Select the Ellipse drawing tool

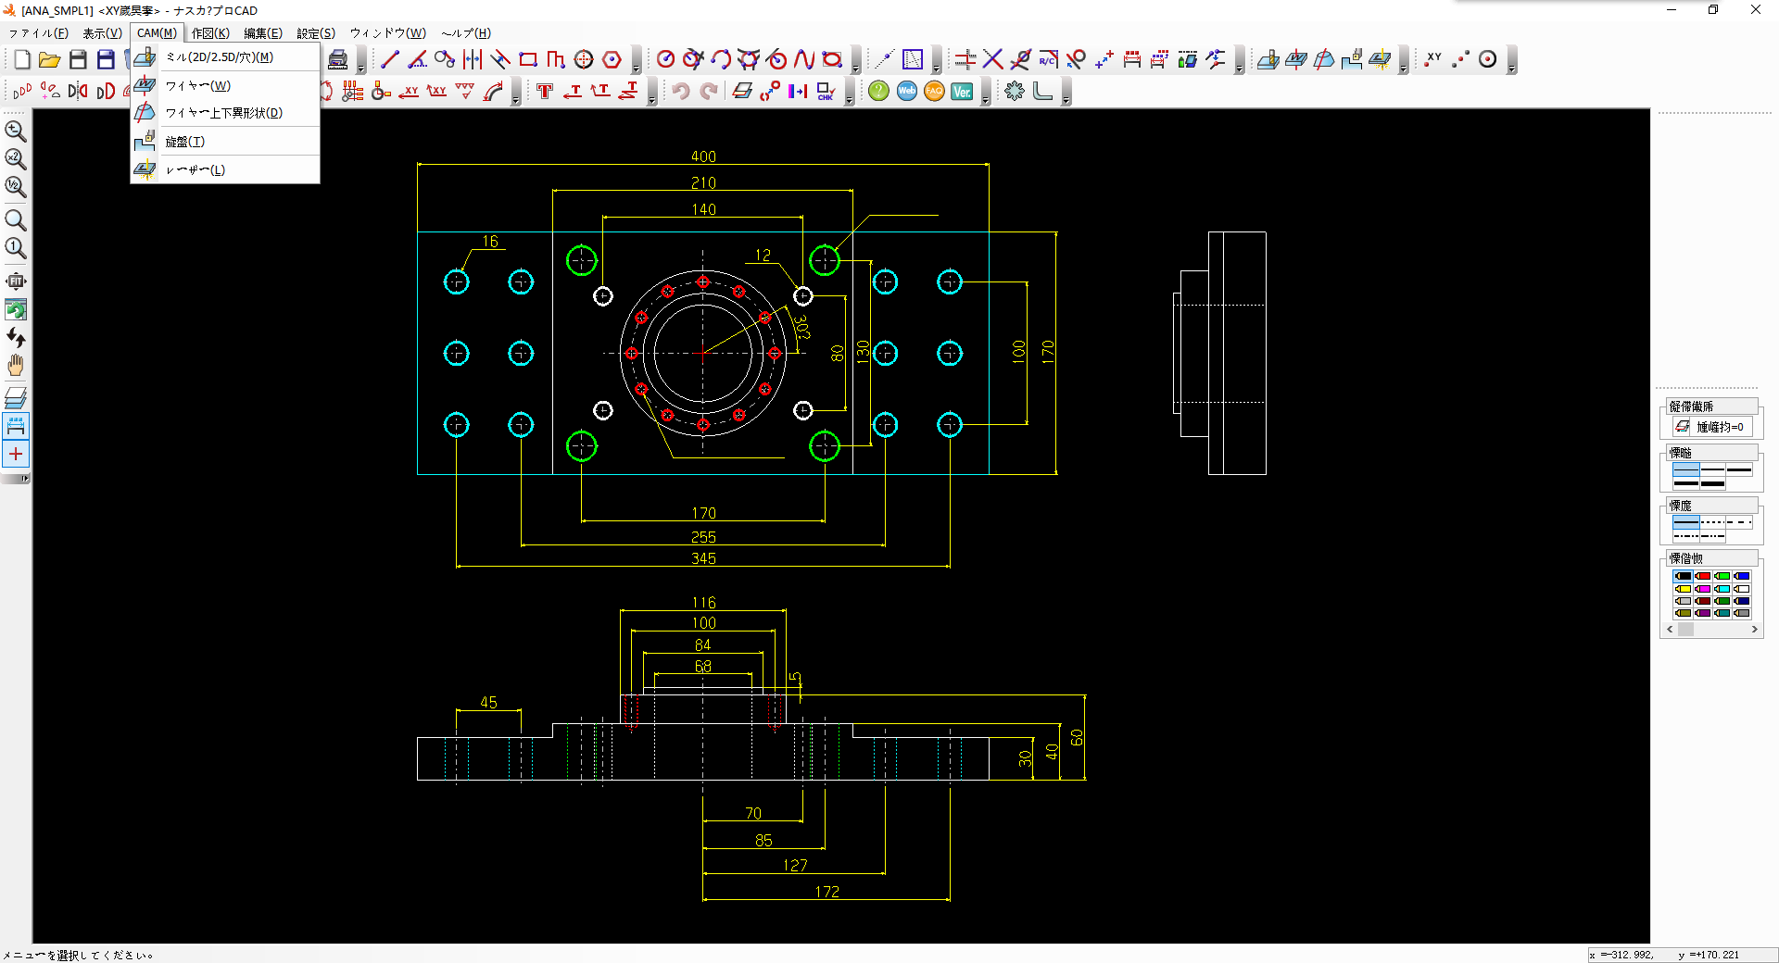(832, 60)
